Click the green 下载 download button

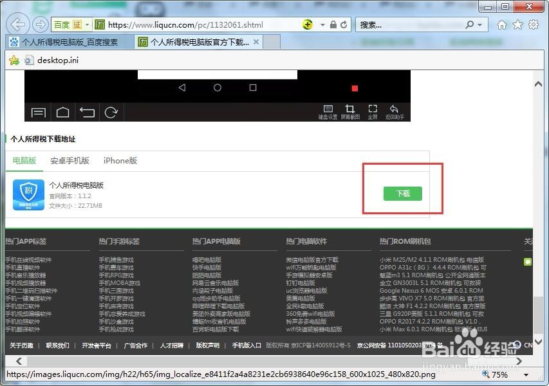point(403,194)
